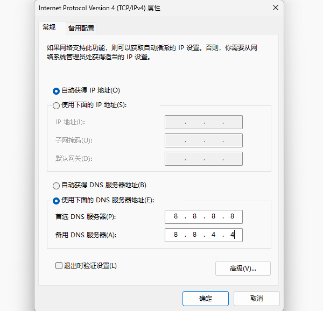Image resolution: width=323 pixels, height=311 pixels.
Task: Enable 使用下面的 DNS 服务器地址 radio button
Action: pos(57,201)
